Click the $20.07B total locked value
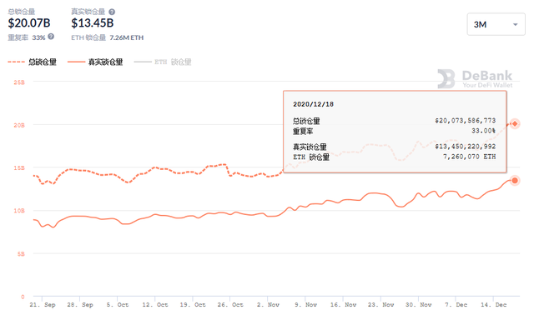This screenshot has height=310, width=534. 29,23
